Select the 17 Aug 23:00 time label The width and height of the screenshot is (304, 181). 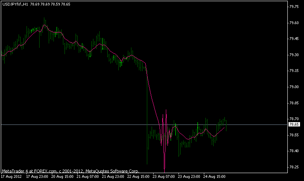(37, 177)
